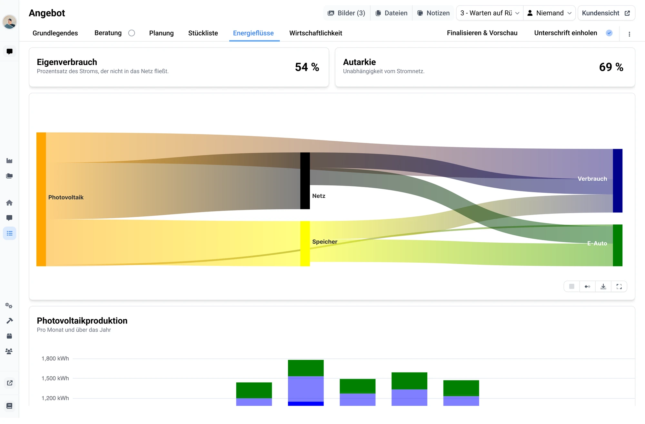Open the Niemand assignee dropdown
The height and width of the screenshot is (424, 645).
(x=549, y=13)
